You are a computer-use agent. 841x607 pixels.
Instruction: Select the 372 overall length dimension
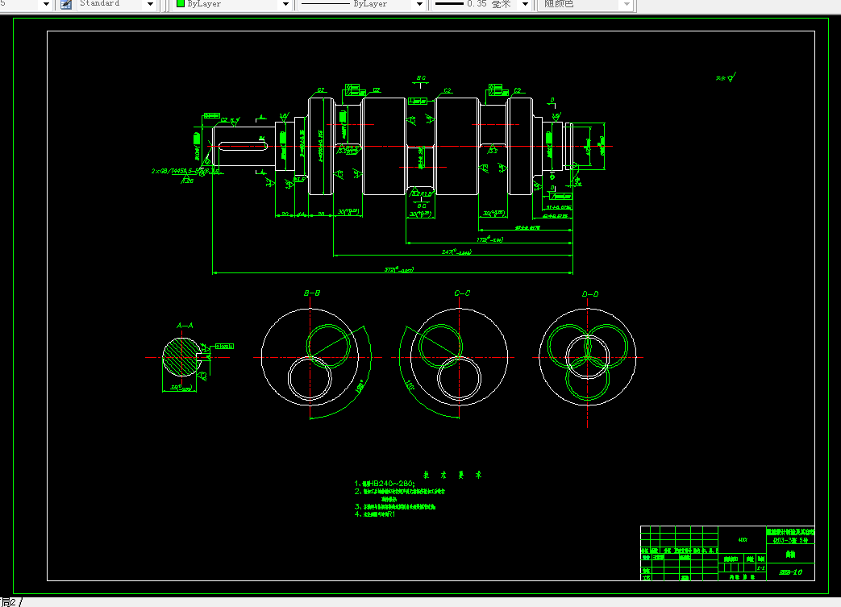tap(399, 270)
